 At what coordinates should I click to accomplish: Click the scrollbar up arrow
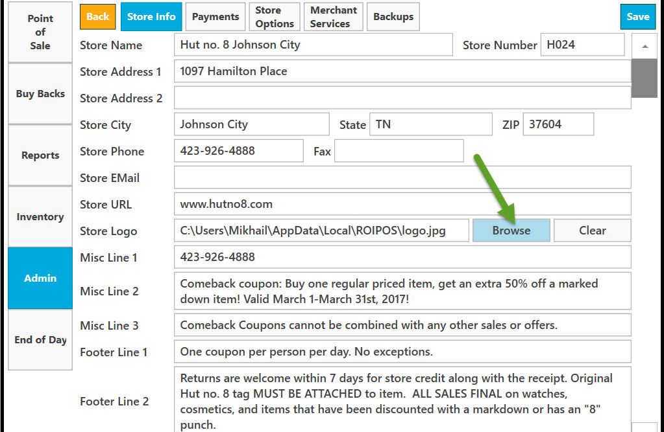[x=645, y=46]
